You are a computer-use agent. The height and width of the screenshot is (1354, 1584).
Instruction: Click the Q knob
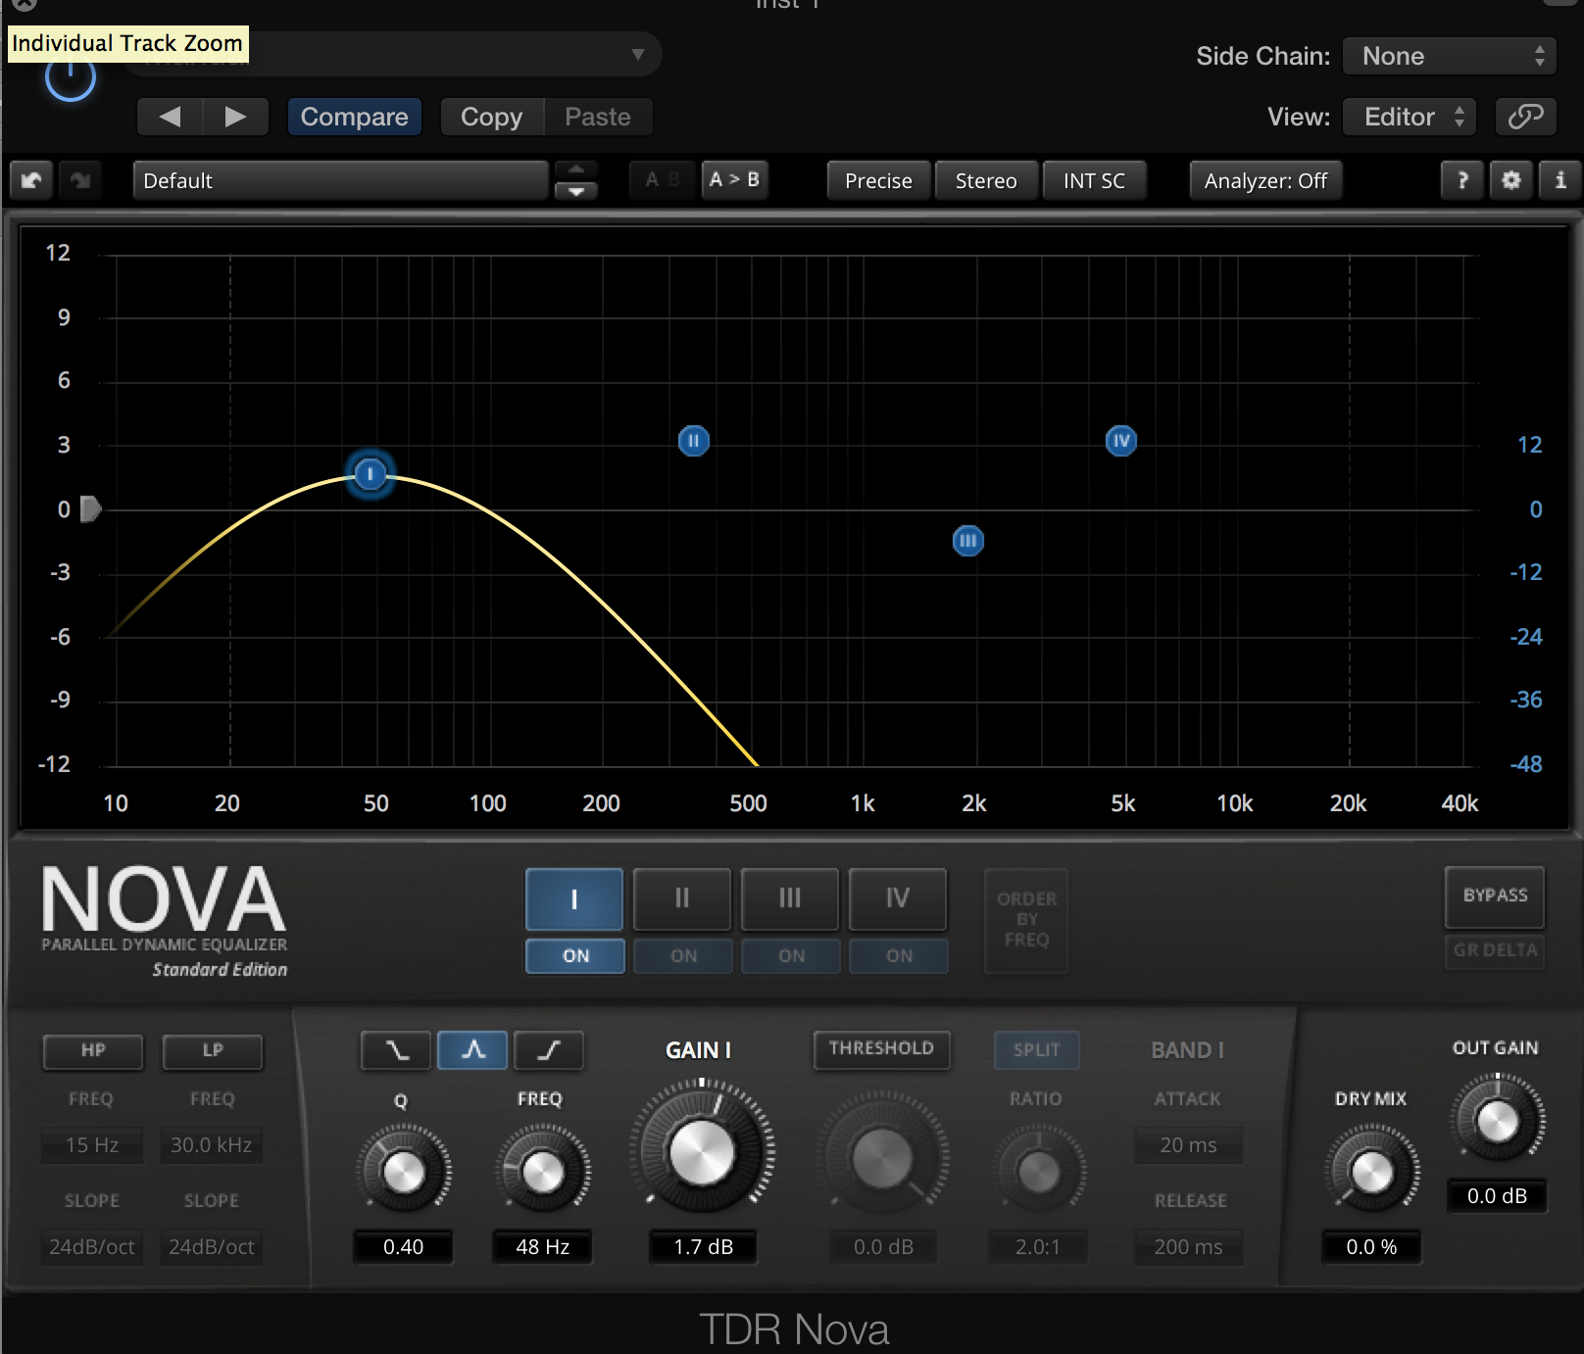pos(404,1171)
